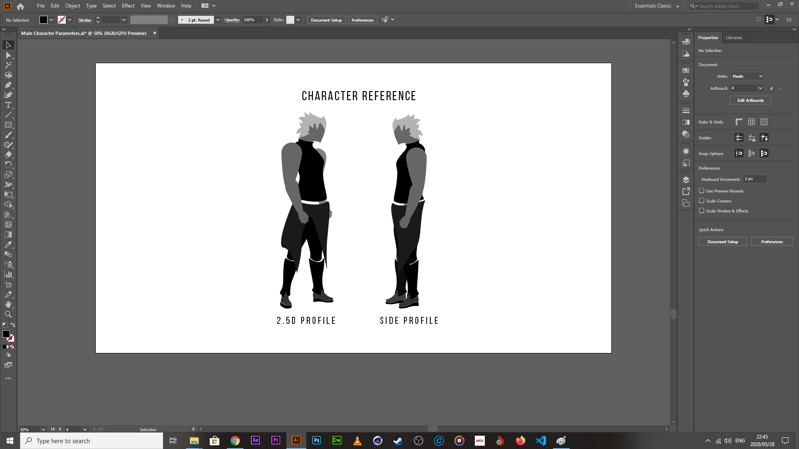Enable Use Preview Bounds checkbox
Screen dimensions: 799x449
tap(702, 191)
